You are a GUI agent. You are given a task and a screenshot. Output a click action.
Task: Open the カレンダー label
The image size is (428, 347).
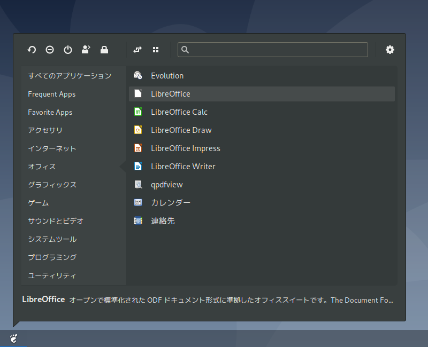tap(170, 203)
